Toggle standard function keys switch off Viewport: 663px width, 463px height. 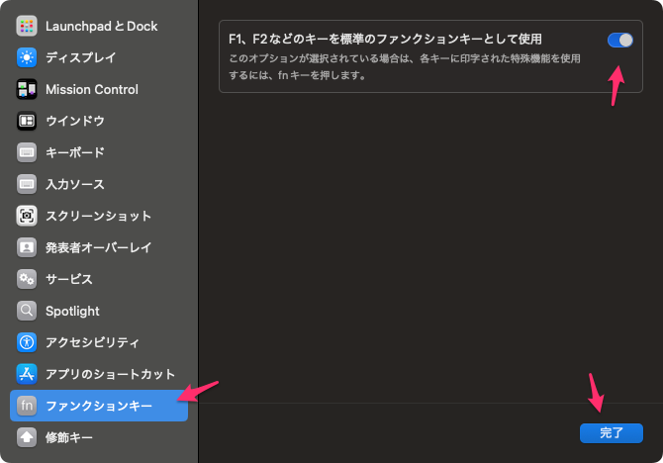620,40
